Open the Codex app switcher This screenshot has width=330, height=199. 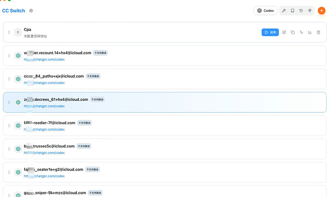pyautogui.click(x=265, y=10)
